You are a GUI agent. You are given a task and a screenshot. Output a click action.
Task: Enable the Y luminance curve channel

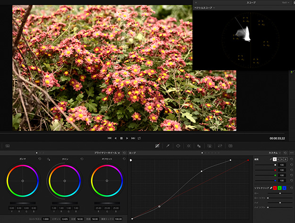pyautogui.click(x=275, y=159)
